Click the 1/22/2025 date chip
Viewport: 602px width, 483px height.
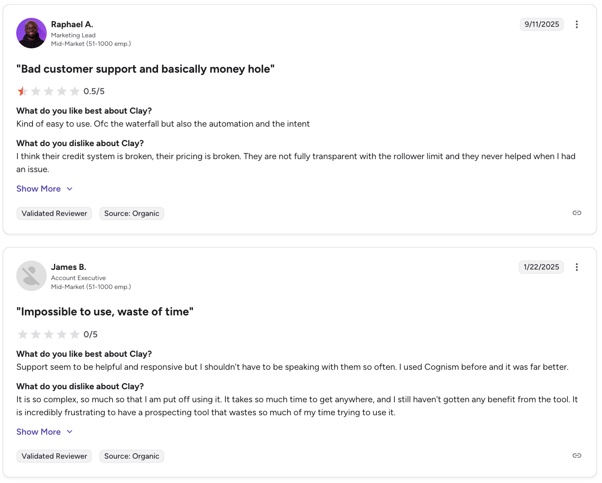pos(541,267)
